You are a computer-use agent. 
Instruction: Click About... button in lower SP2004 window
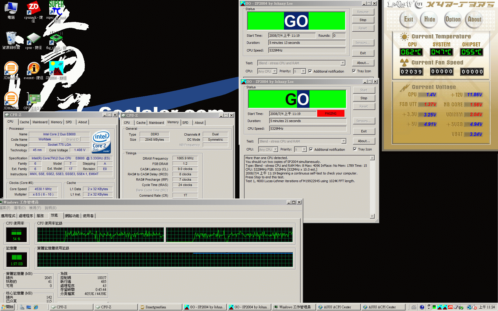click(x=364, y=141)
